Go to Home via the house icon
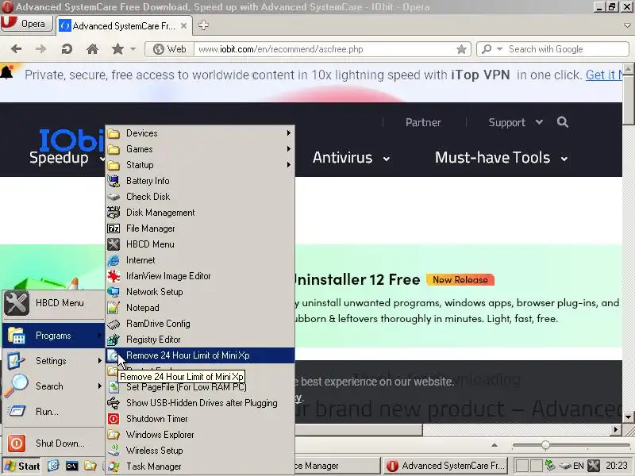Viewport: 635px width, 476px height. click(x=92, y=49)
